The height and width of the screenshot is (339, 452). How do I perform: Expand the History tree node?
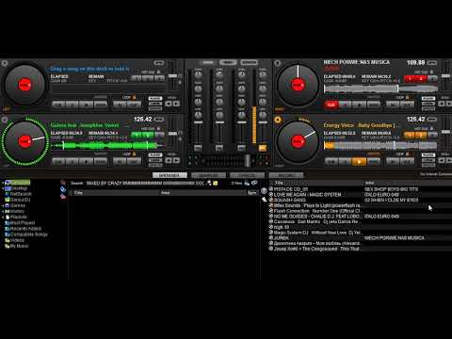pos(3,211)
